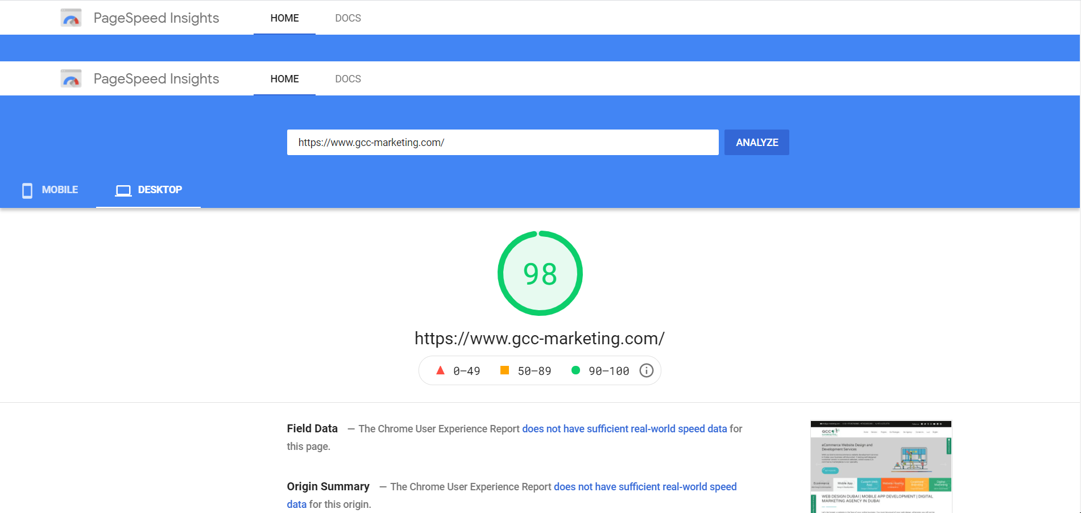The image size is (1081, 513).
Task: Open Field Data insufficient speed data link
Action: click(624, 429)
